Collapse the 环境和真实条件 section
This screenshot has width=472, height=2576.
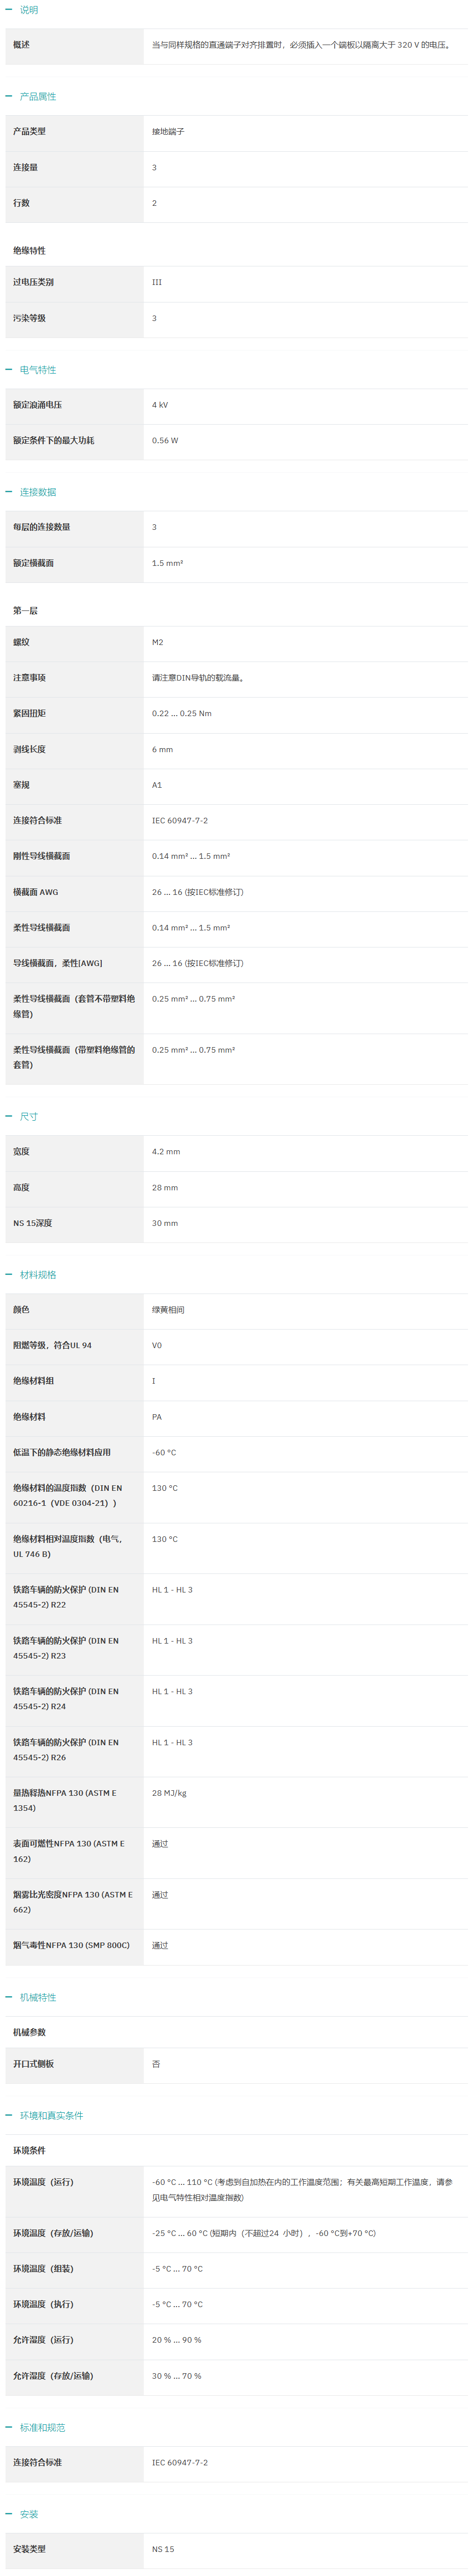pyautogui.click(x=45, y=2115)
